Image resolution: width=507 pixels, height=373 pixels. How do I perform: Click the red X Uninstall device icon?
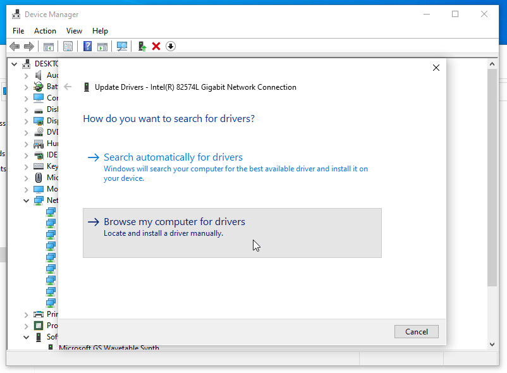click(x=156, y=47)
